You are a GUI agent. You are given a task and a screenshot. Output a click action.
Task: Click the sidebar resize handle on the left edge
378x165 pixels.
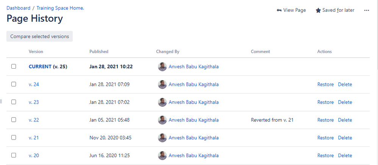pyautogui.click(x=1, y=101)
